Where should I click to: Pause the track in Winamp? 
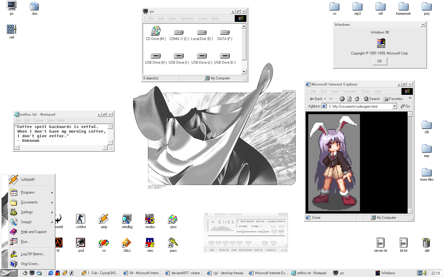point(226,243)
